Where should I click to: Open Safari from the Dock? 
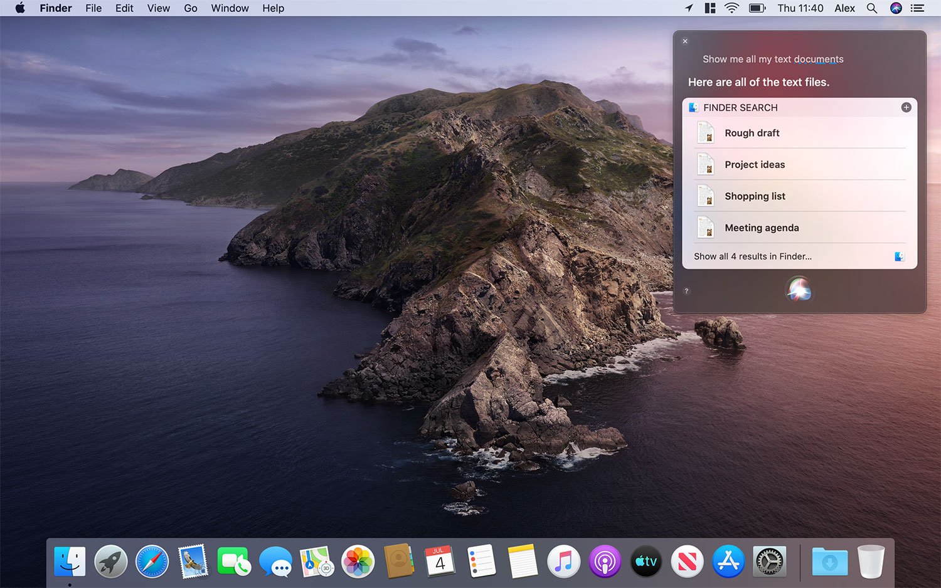tap(151, 561)
